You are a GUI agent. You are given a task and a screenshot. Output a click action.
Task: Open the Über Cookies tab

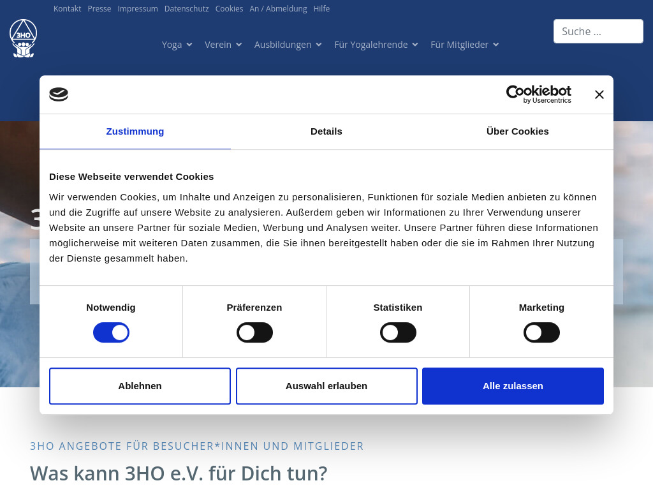pyautogui.click(x=517, y=131)
